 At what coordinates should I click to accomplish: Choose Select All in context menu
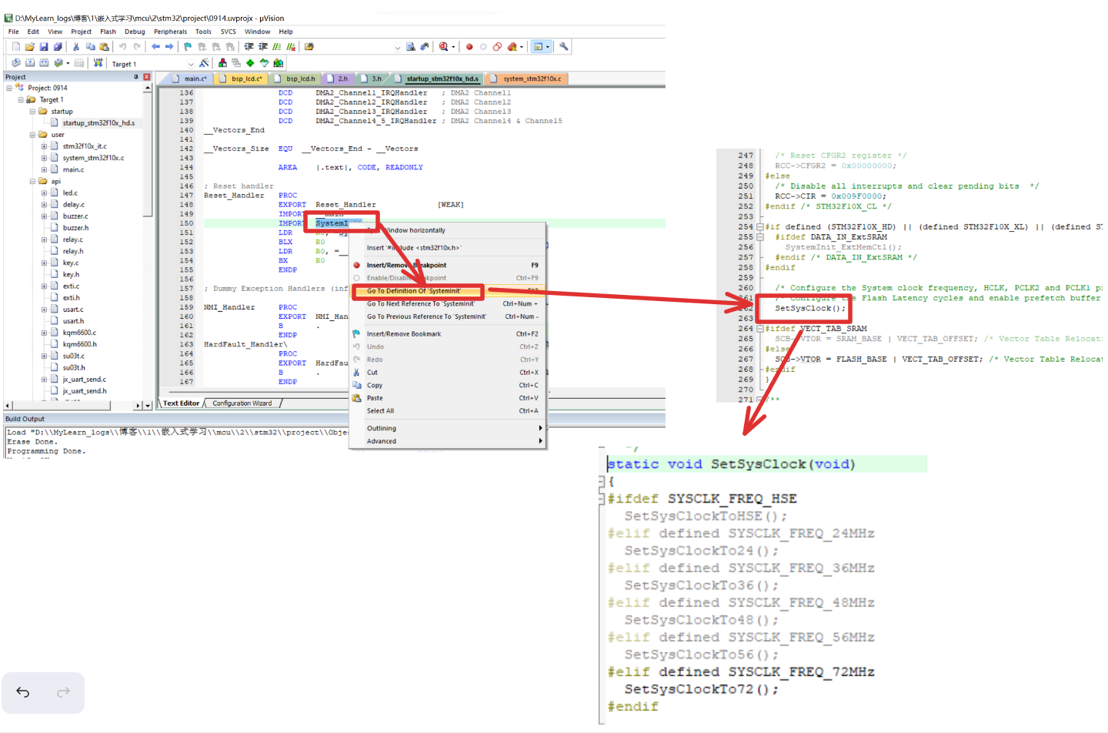point(448,411)
